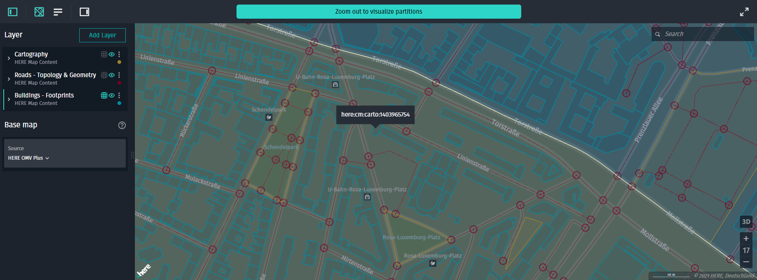Open more options menu for Buildings layer
757x280 pixels.
(119, 95)
